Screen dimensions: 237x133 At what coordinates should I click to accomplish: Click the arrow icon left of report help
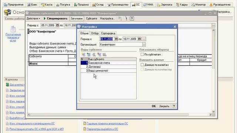126,18
